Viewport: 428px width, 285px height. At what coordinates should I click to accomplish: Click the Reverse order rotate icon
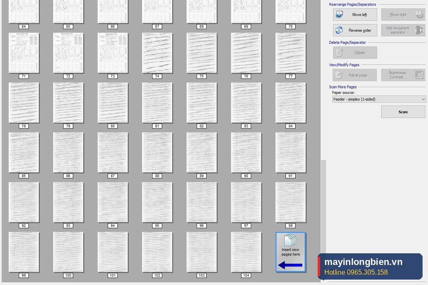(339, 30)
